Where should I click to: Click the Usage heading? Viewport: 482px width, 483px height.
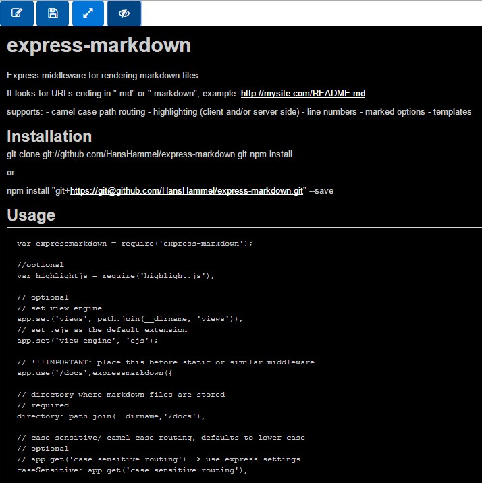coord(31,215)
